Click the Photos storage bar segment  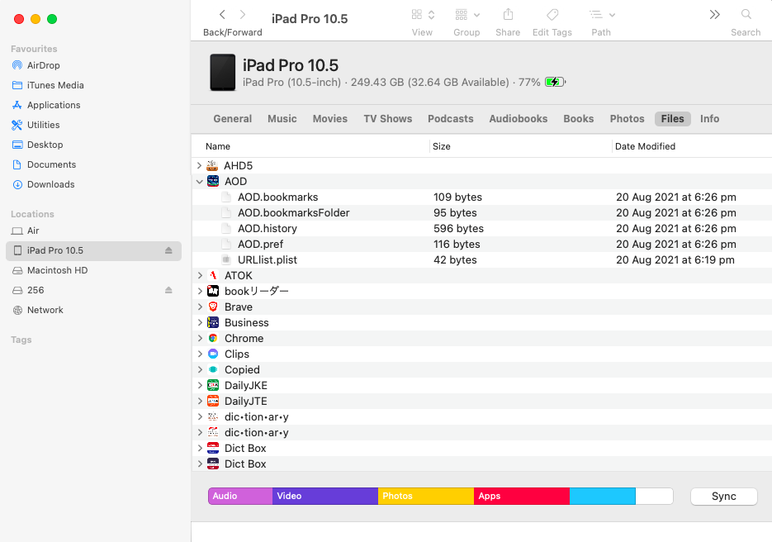[x=426, y=497]
